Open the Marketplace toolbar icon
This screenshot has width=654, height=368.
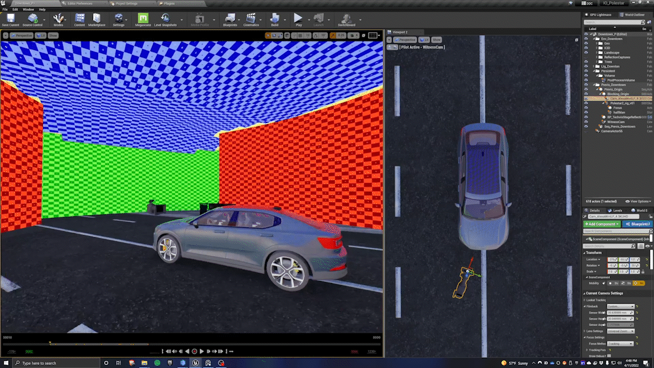[97, 20]
